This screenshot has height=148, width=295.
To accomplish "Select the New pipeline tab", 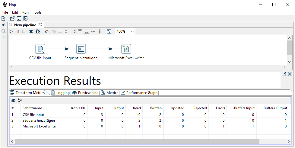I will coord(25,25).
